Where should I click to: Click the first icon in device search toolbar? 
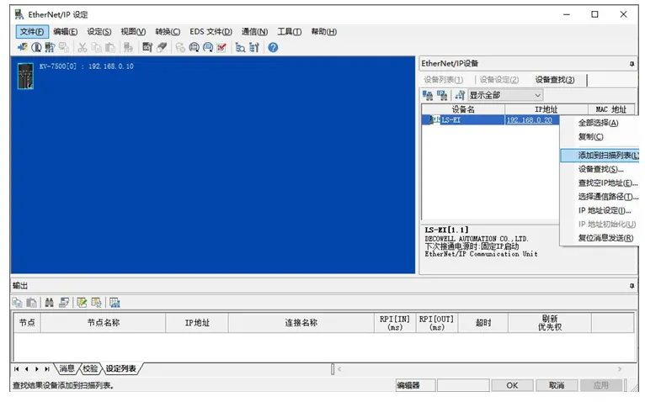(x=428, y=96)
